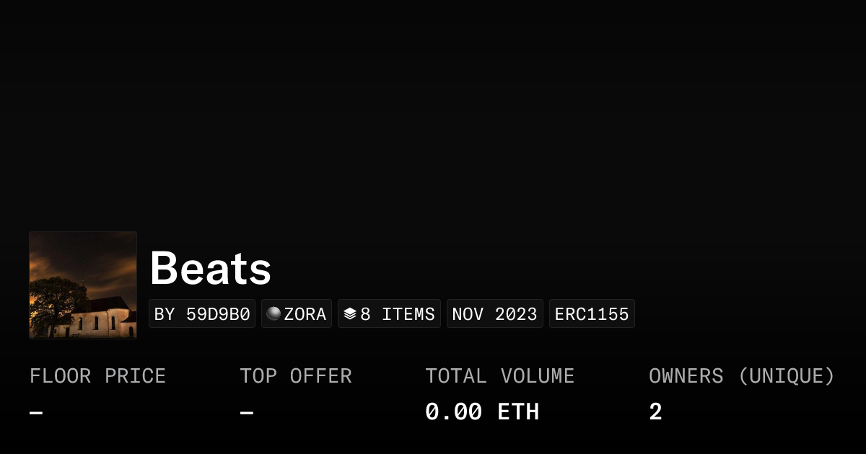
Task: Click the Zora chain sphere icon
Action: tap(274, 313)
